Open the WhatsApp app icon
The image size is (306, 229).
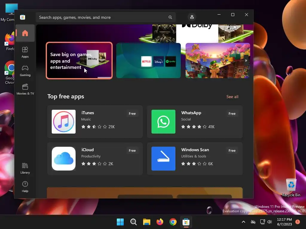[163, 122]
